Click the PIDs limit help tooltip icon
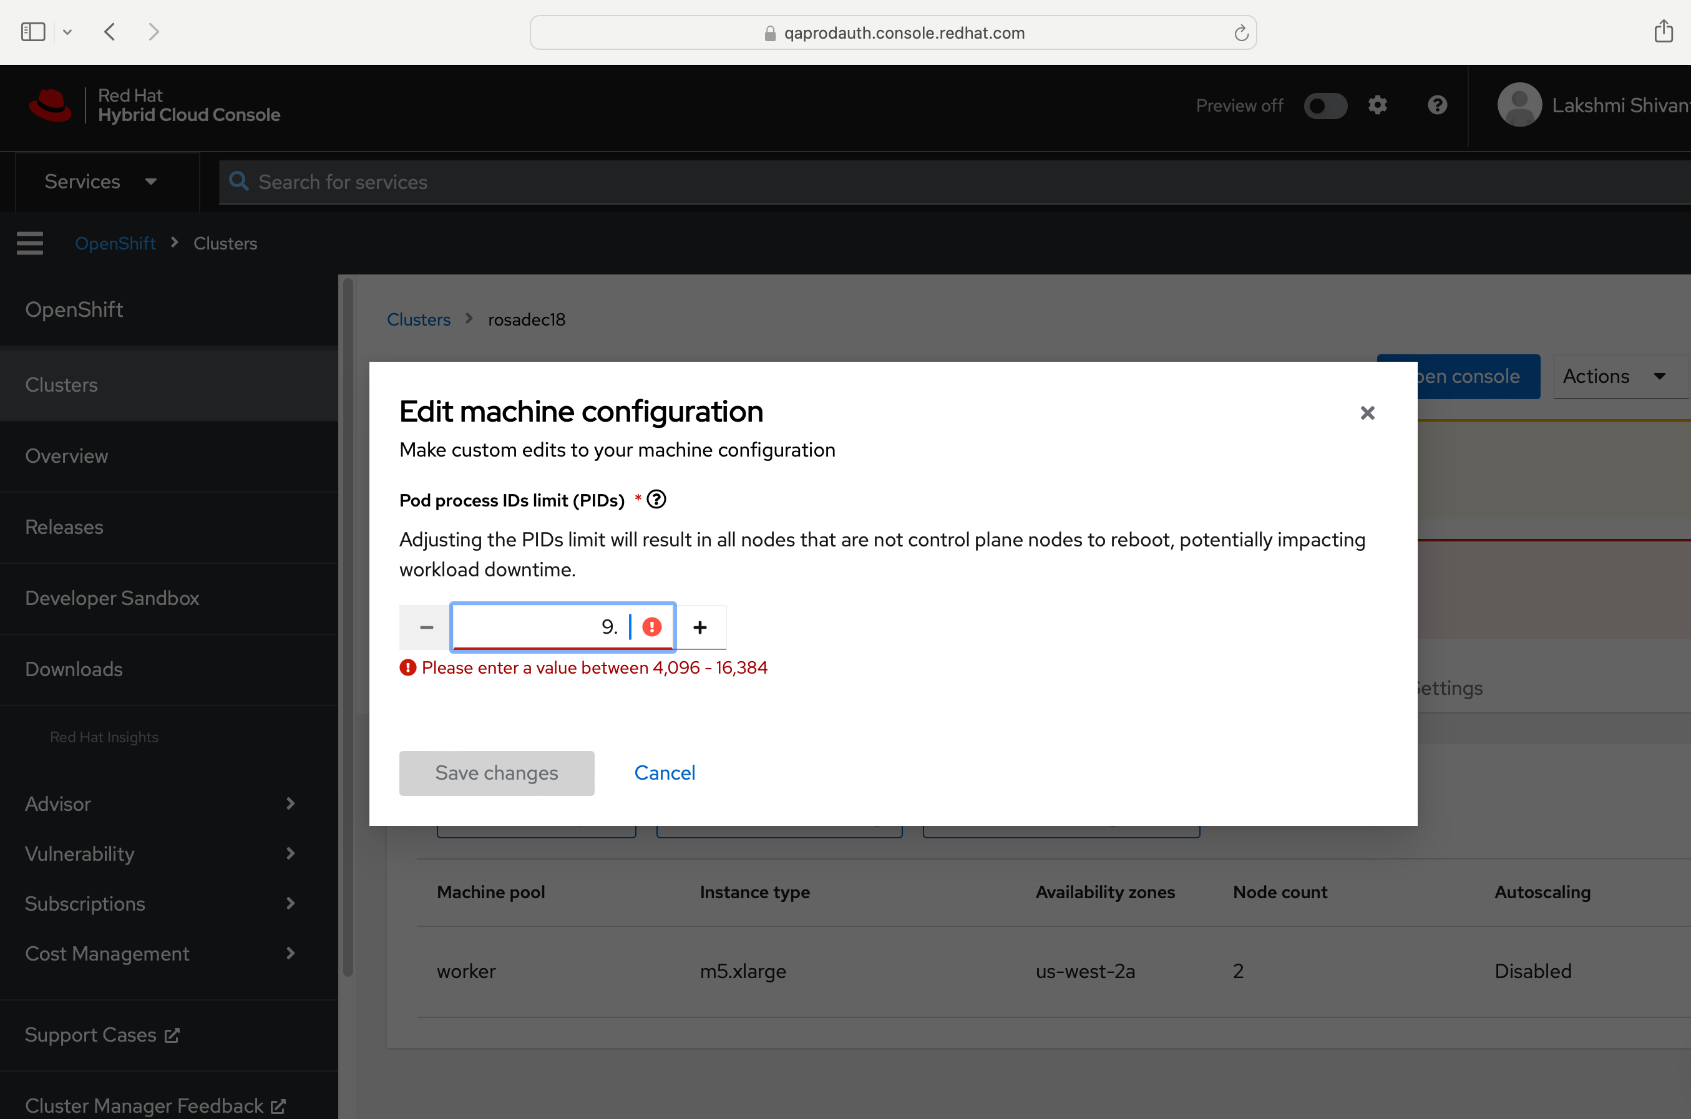Image resolution: width=1691 pixels, height=1119 pixels. [x=656, y=500]
